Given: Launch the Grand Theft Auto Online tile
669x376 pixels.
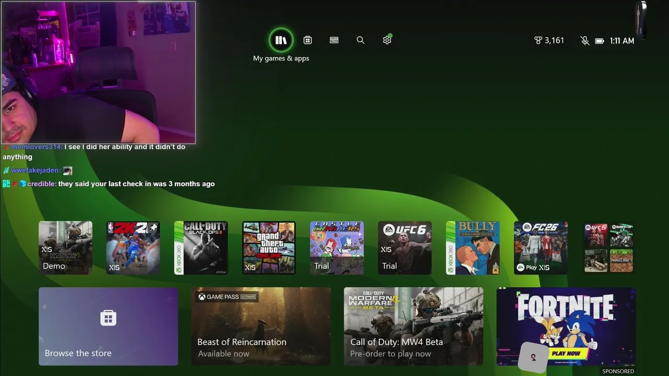Looking at the screenshot, I should click(x=269, y=248).
